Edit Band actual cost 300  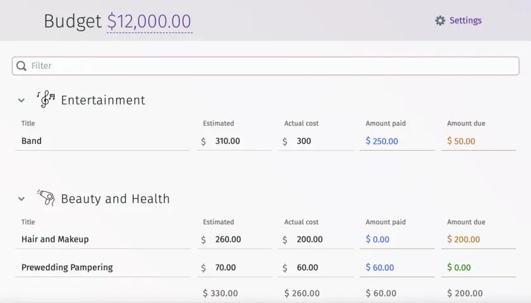315,141
